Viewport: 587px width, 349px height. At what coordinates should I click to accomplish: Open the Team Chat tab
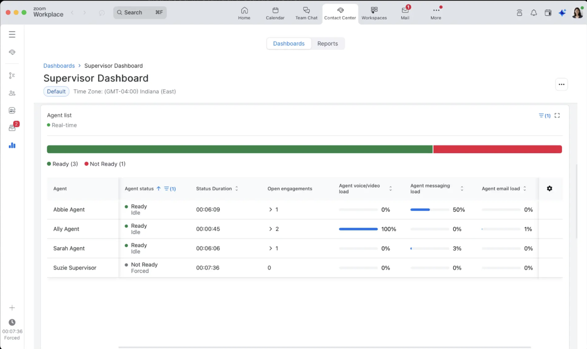(x=306, y=13)
